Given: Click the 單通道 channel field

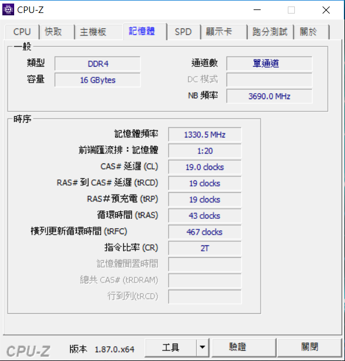Looking at the screenshot, I should 270,64.
